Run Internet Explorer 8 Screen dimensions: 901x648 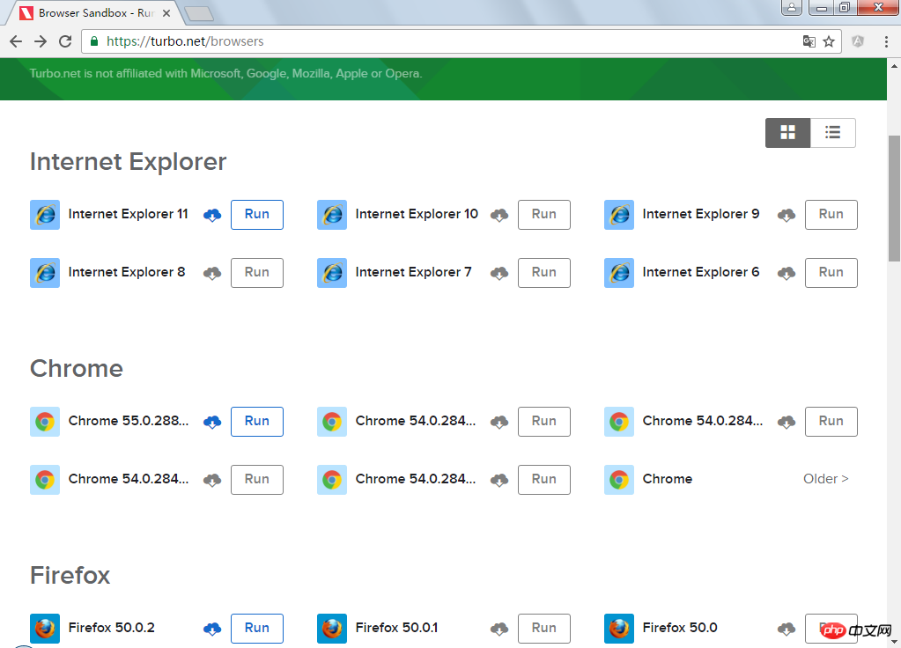[x=257, y=273]
